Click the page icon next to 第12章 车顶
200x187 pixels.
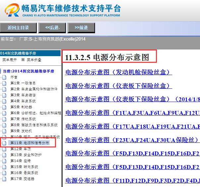[x=4, y=149]
